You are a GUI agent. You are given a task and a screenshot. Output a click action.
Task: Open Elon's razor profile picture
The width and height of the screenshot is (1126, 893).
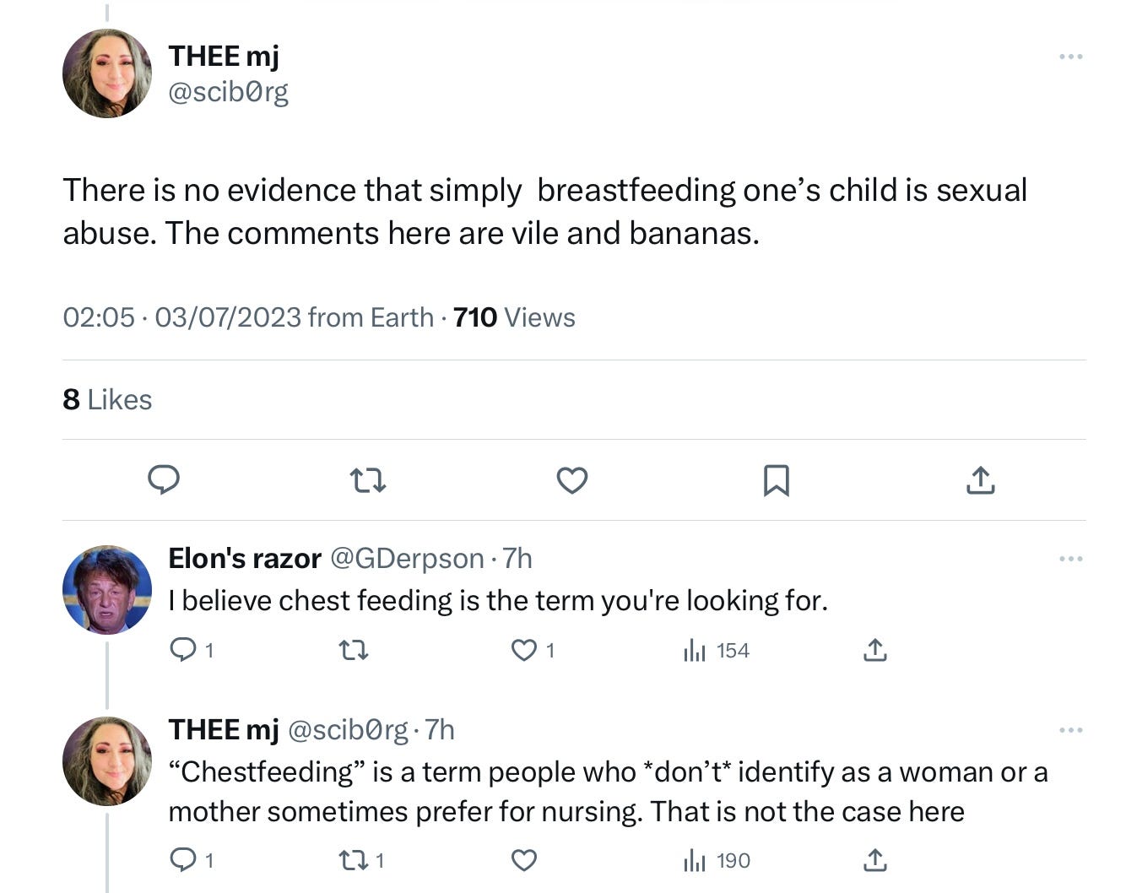coord(107,589)
